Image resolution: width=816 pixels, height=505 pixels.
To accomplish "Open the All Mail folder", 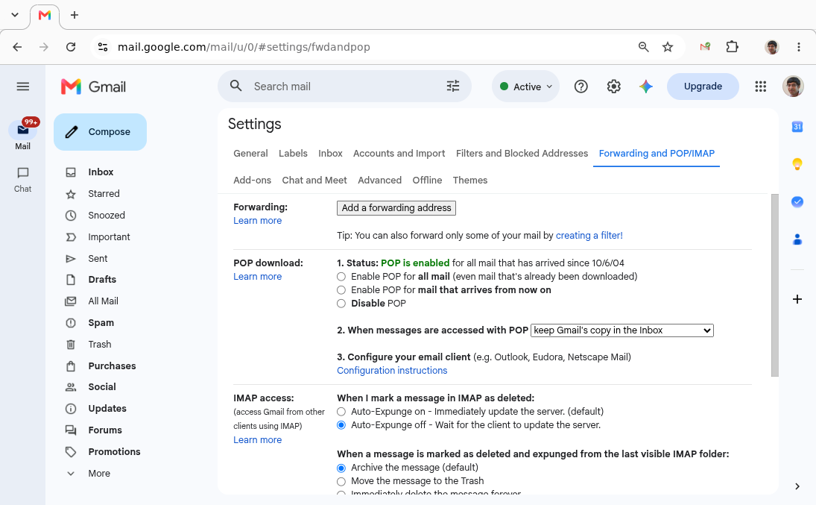I will (103, 301).
